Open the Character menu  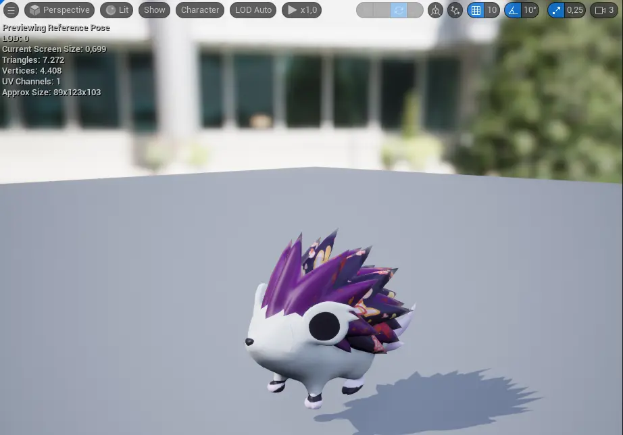point(200,10)
